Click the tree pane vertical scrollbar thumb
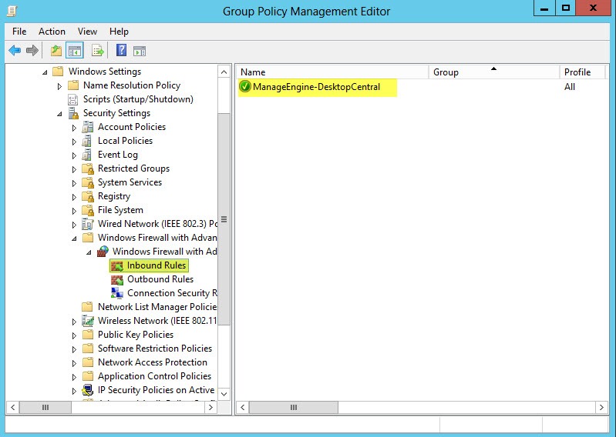616x437 pixels. [224, 219]
